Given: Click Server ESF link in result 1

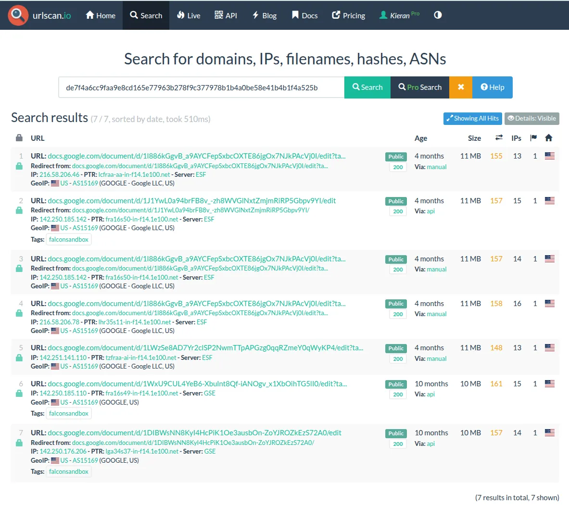Looking at the screenshot, I should point(201,174).
